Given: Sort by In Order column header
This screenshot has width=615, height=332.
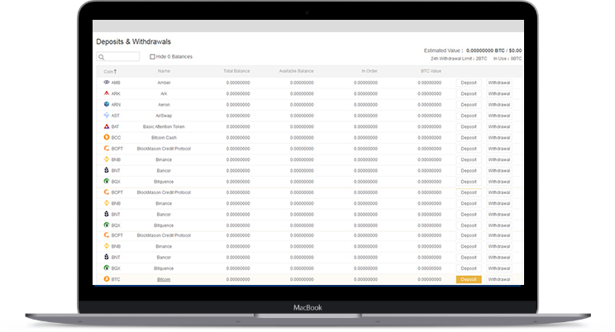Looking at the screenshot, I should (x=369, y=71).
